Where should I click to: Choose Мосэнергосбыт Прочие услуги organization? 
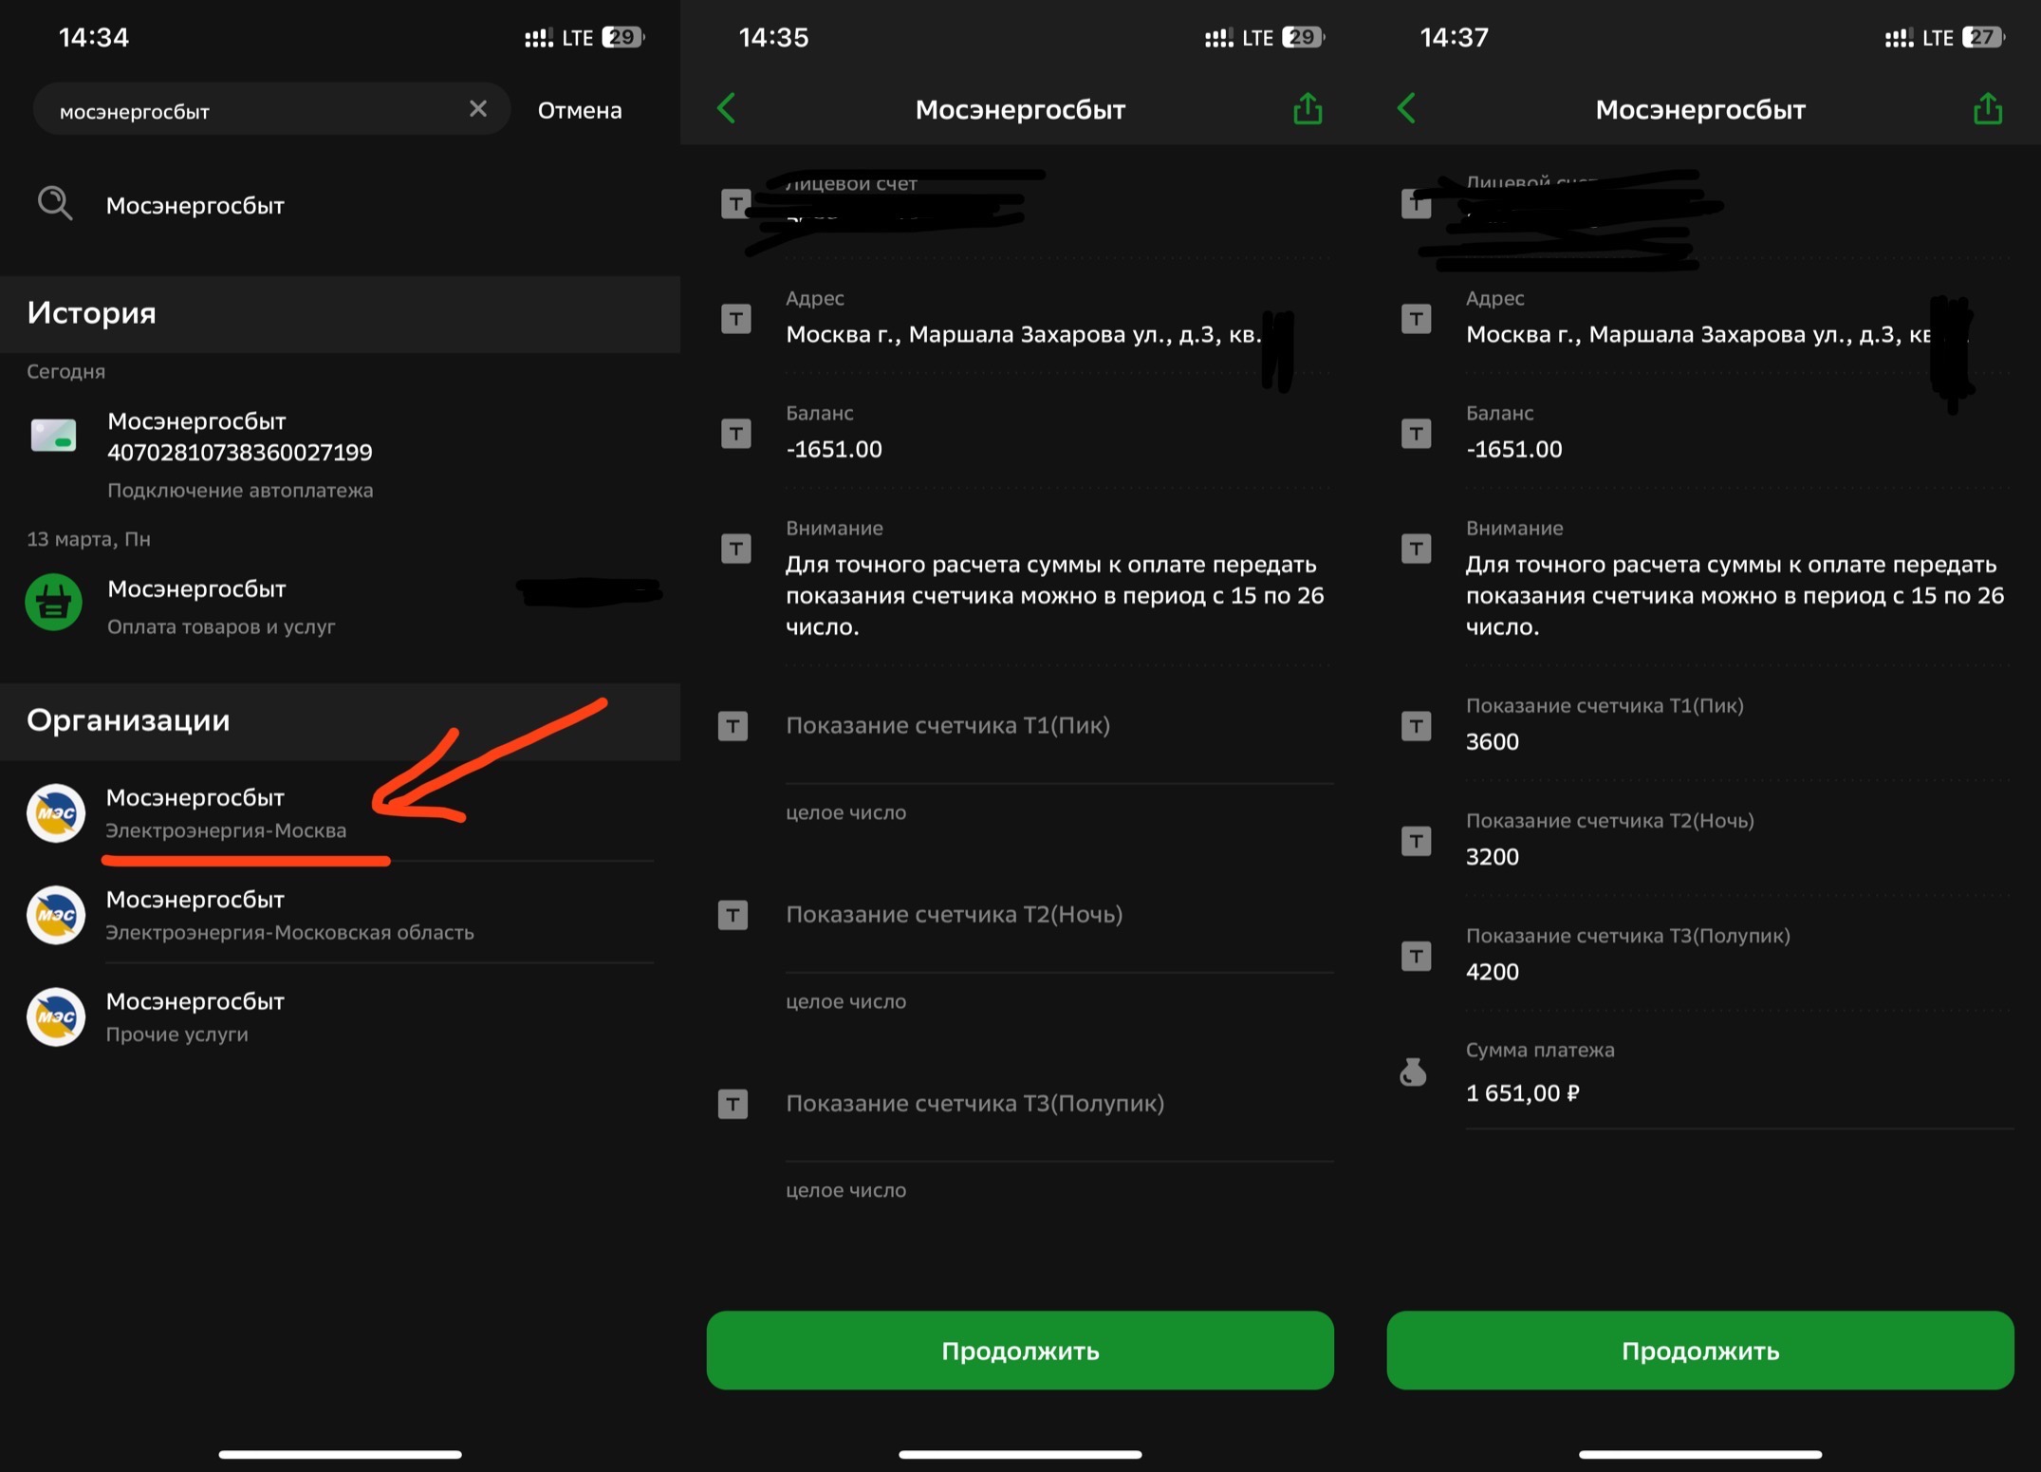(341, 1016)
